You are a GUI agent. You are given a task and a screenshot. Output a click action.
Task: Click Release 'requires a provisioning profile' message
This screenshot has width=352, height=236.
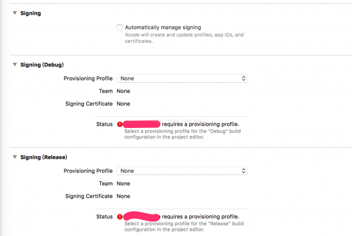click(201, 217)
